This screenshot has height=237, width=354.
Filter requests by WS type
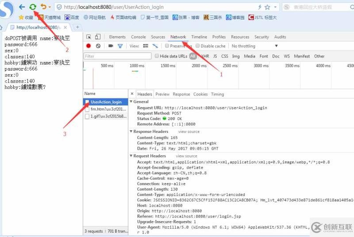coord(287,56)
